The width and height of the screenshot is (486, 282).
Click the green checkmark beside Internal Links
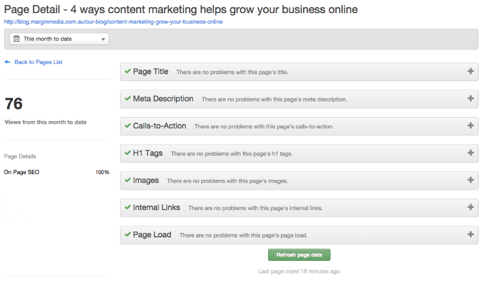[x=128, y=207]
